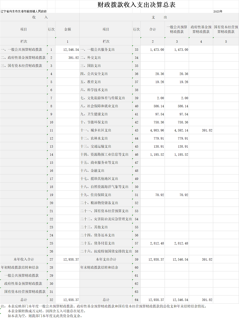Click the 97.54 value under 合计
This screenshot has width=239, height=318.
click(x=160, y=114)
